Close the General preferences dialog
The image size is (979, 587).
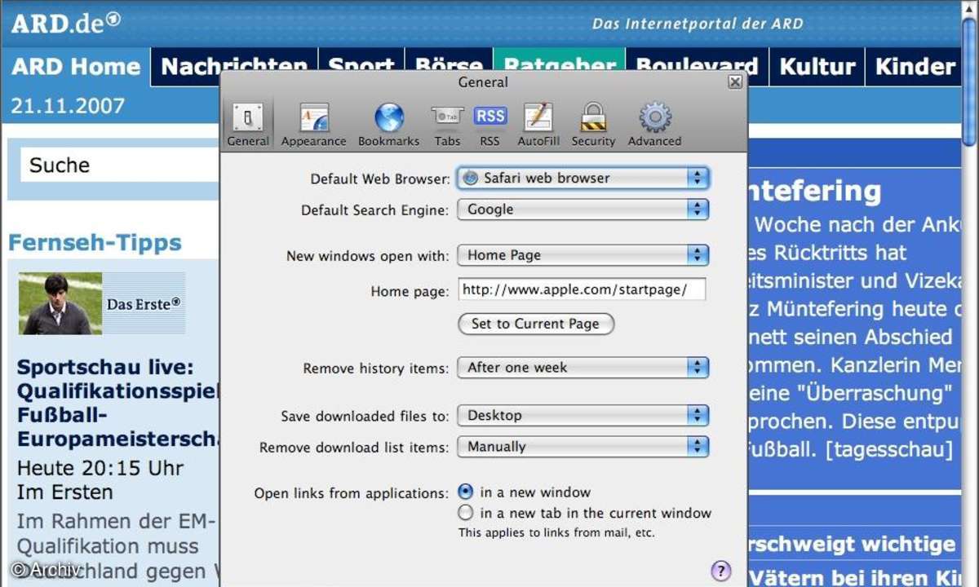click(734, 82)
